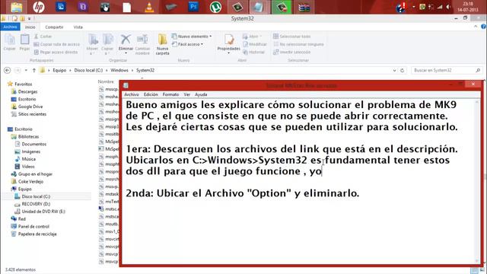Image resolution: width=487 pixels, height=274 pixels.
Task: Click the Modificar ribbon command
Action: click(255, 44)
